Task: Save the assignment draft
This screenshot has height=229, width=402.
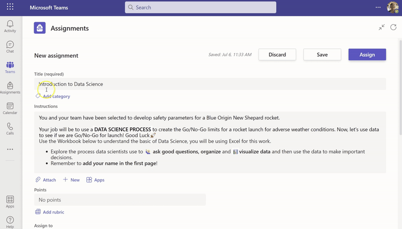Action: pos(322,55)
